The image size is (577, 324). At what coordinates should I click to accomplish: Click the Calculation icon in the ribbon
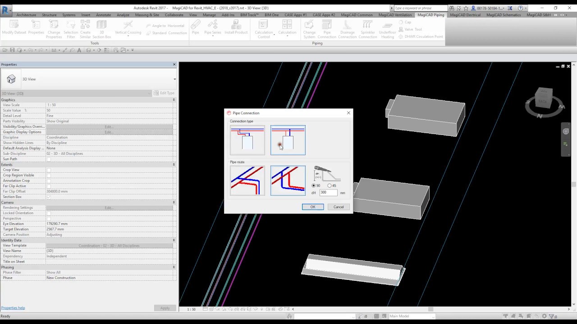pos(287,28)
